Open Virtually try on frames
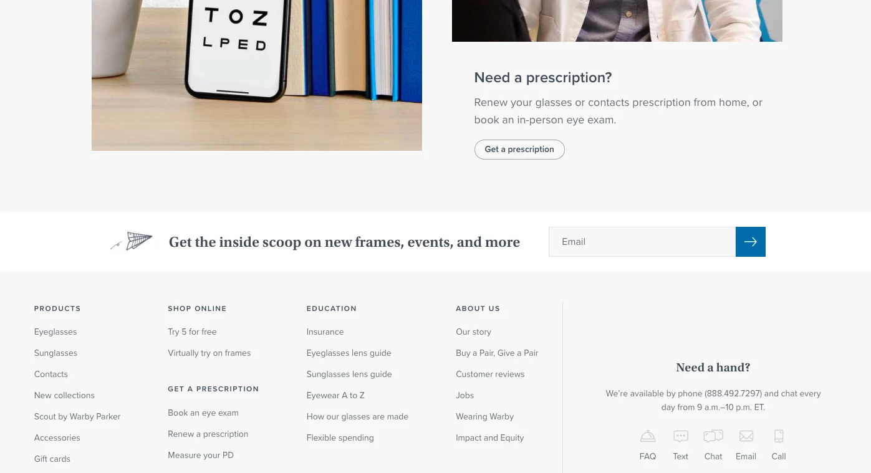This screenshot has width=871, height=473. tap(209, 353)
